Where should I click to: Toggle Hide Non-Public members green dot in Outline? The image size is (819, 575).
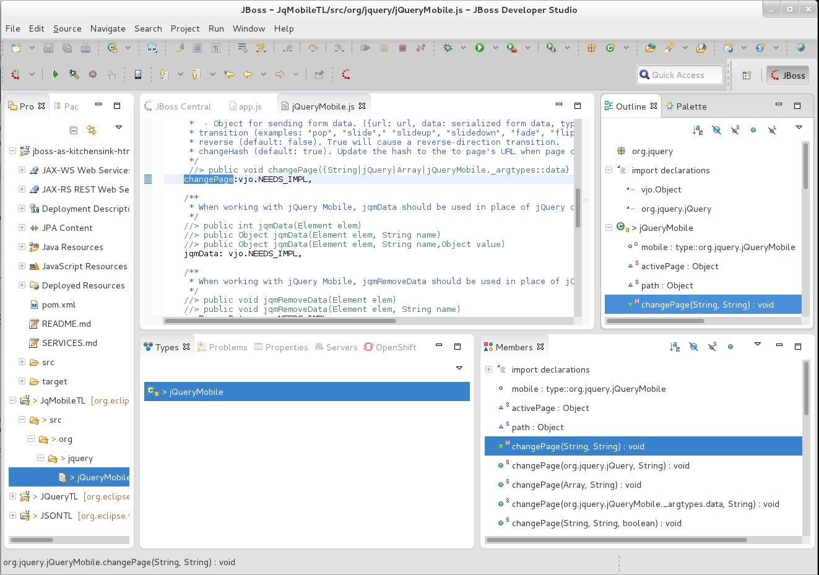pyautogui.click(x=753, y=130)
